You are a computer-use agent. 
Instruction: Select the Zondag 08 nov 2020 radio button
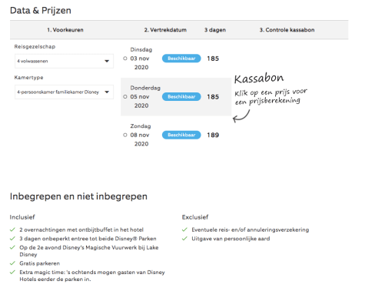coord(125,135)
